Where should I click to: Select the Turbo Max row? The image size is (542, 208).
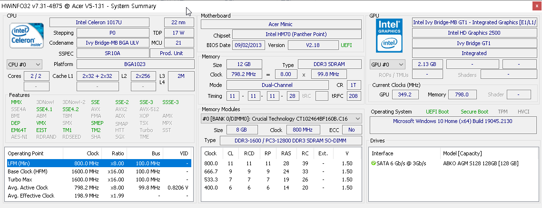[99, 180]
